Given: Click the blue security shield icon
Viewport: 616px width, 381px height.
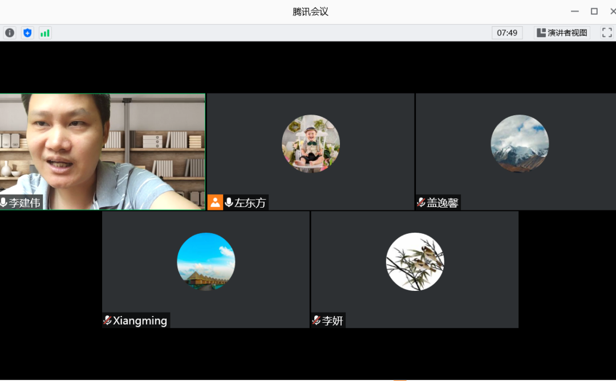Looking at the screenshot, I should 27,33.
